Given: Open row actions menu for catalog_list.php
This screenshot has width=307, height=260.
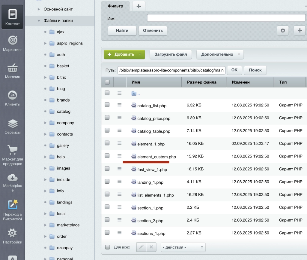Looking at the screenshot, I should (x=119, y=105).
